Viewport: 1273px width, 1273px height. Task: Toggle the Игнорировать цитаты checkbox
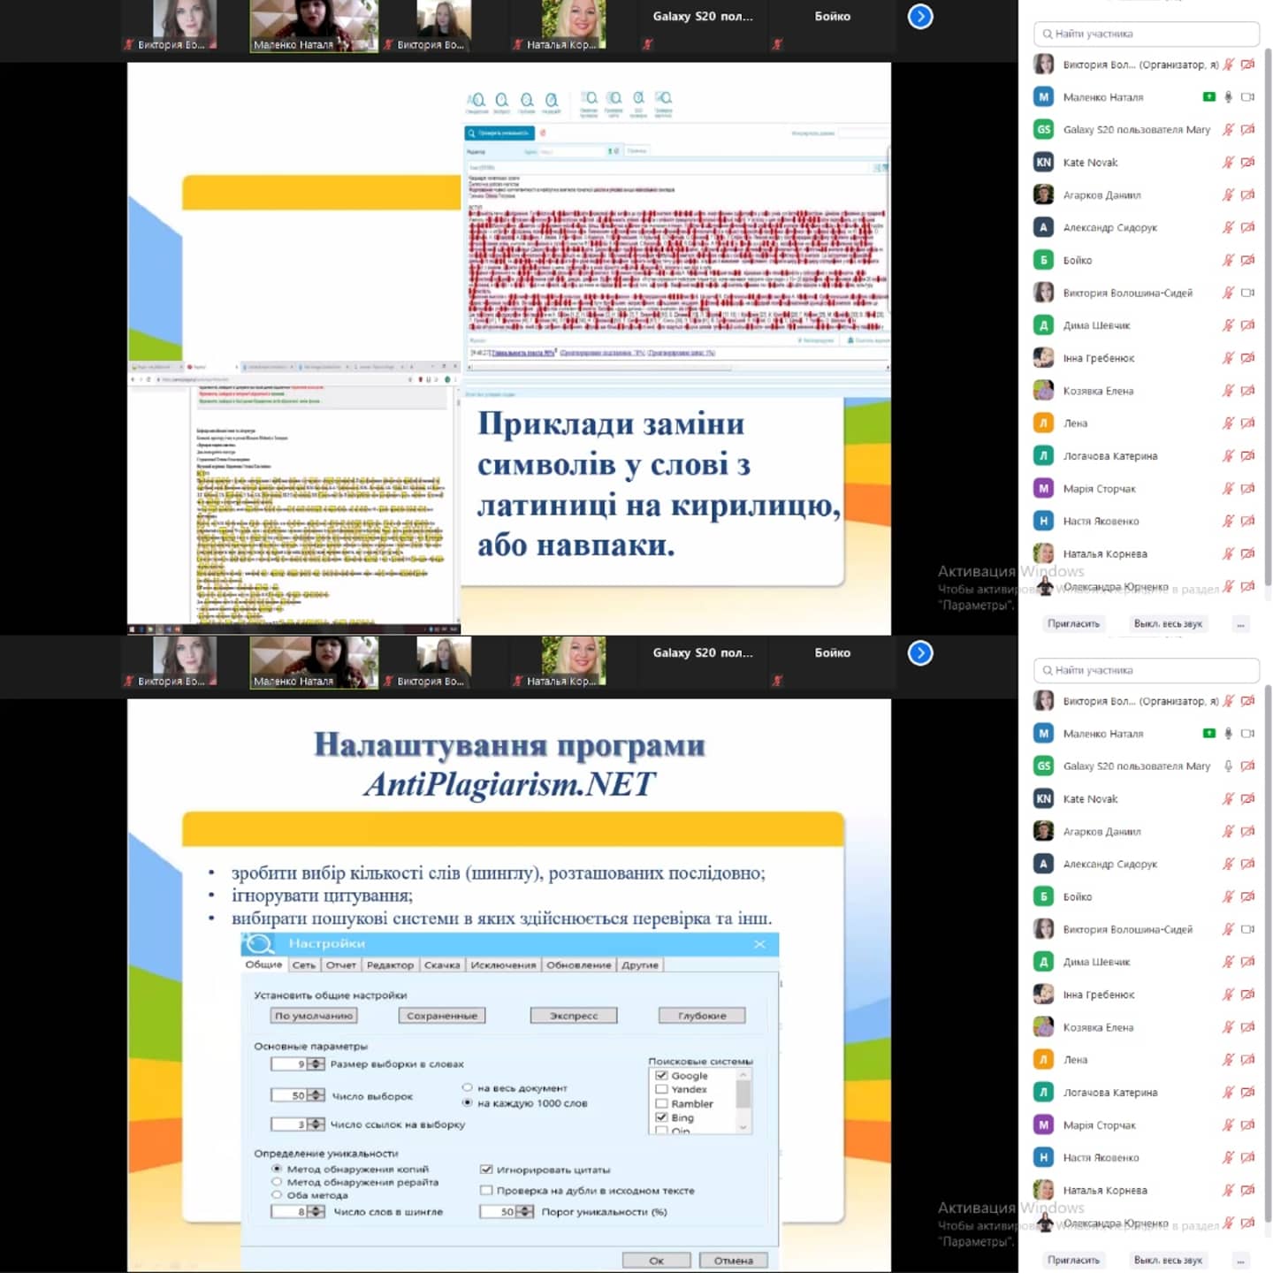[486, 1169]
